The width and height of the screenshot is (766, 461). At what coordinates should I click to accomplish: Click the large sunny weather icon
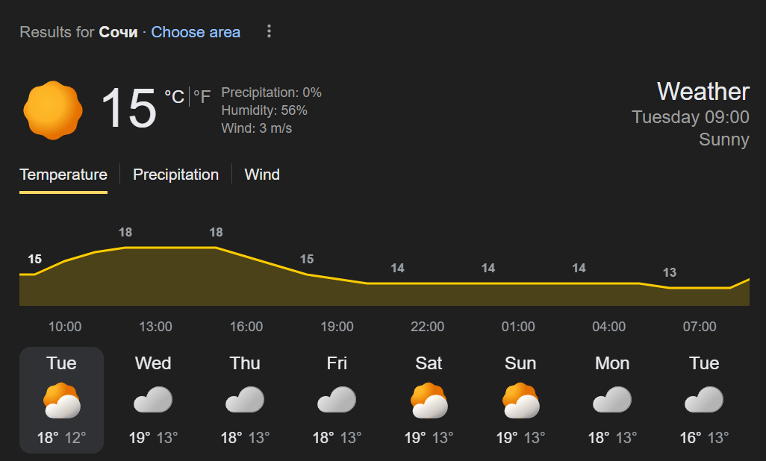coord(53,110)
